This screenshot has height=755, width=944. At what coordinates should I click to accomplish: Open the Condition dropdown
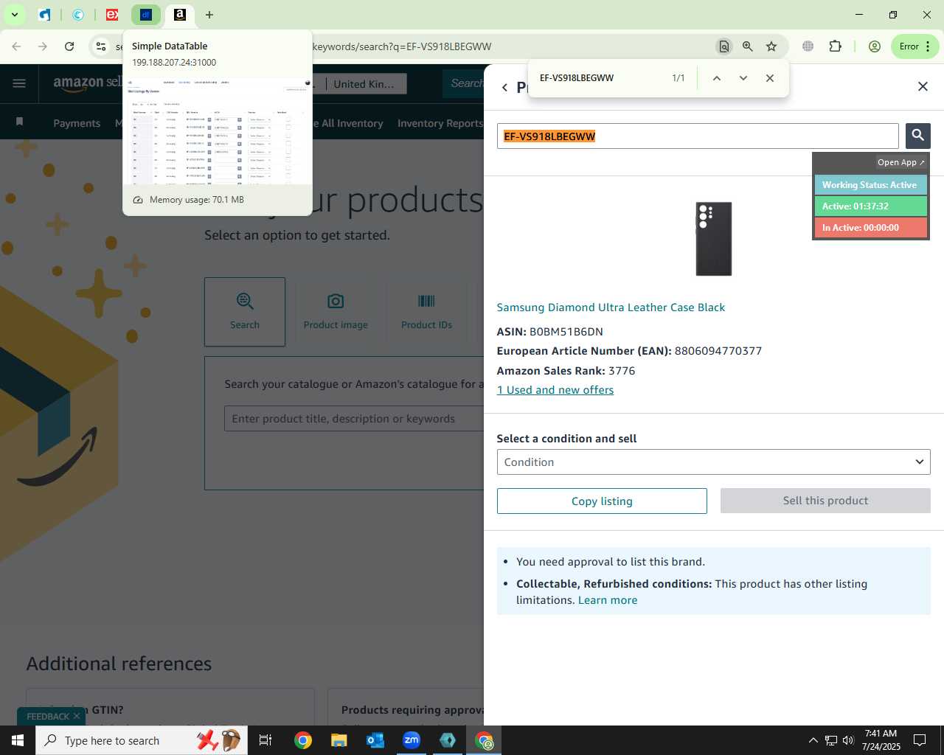(713, 462)
